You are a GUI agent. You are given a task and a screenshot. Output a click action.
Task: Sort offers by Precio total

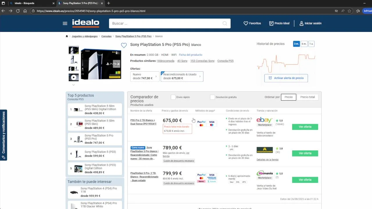(307, 97)
